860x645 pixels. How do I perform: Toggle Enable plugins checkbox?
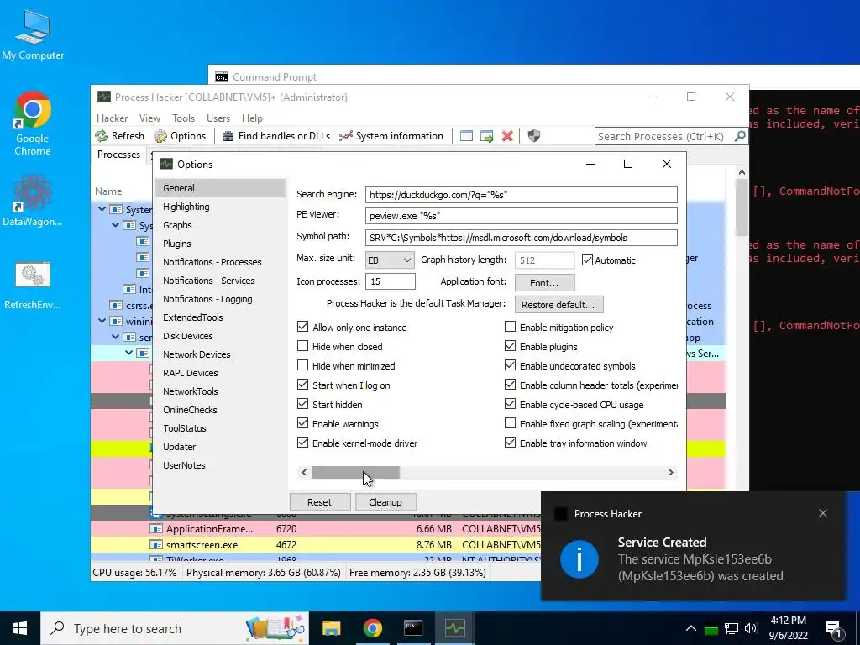click(510, 346)
